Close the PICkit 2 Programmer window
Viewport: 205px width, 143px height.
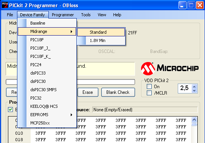(x=200, y=5)
